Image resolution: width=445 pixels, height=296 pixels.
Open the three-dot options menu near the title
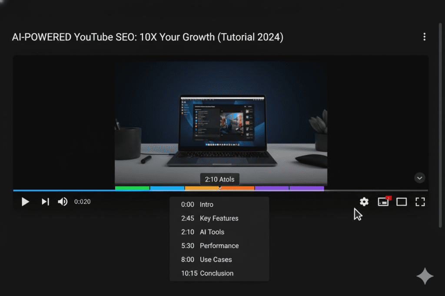pyautogui.click(x=425, y=37)
